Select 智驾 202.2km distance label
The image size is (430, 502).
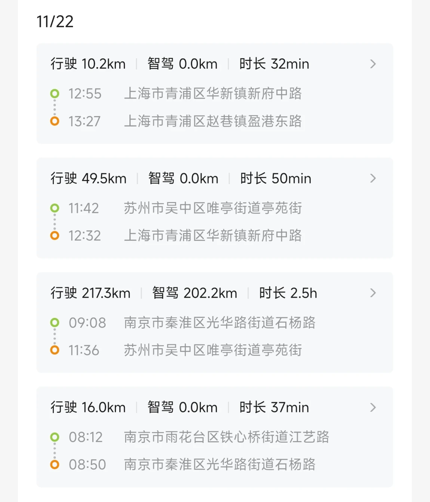pos(194,293)
